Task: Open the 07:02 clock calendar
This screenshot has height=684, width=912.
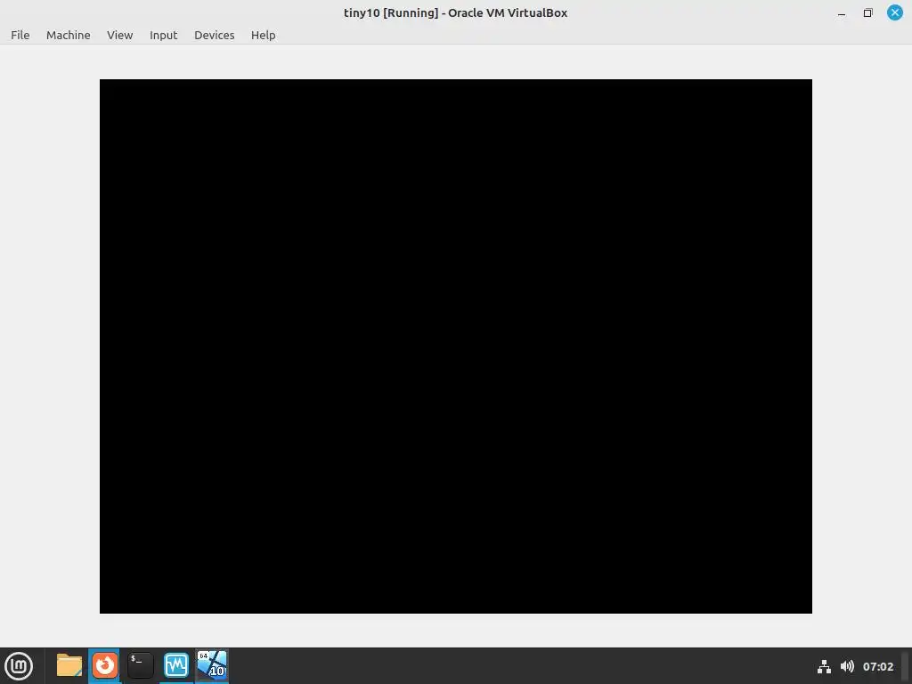Action: point(877,666)
